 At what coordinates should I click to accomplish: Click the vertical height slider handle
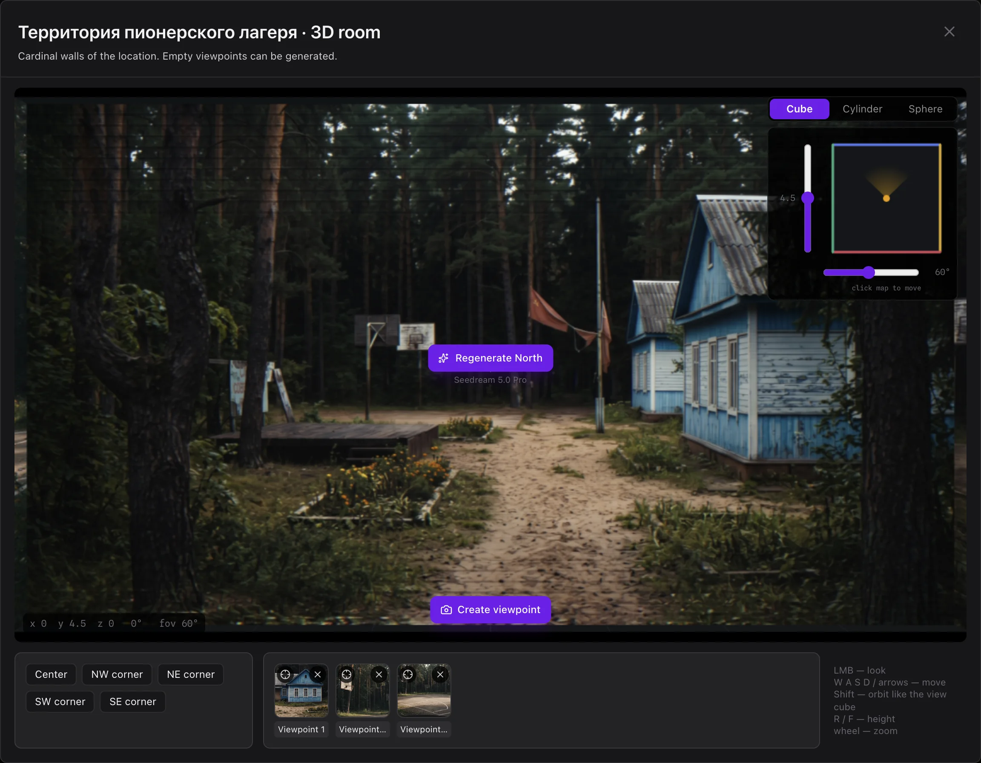(808, 198)
